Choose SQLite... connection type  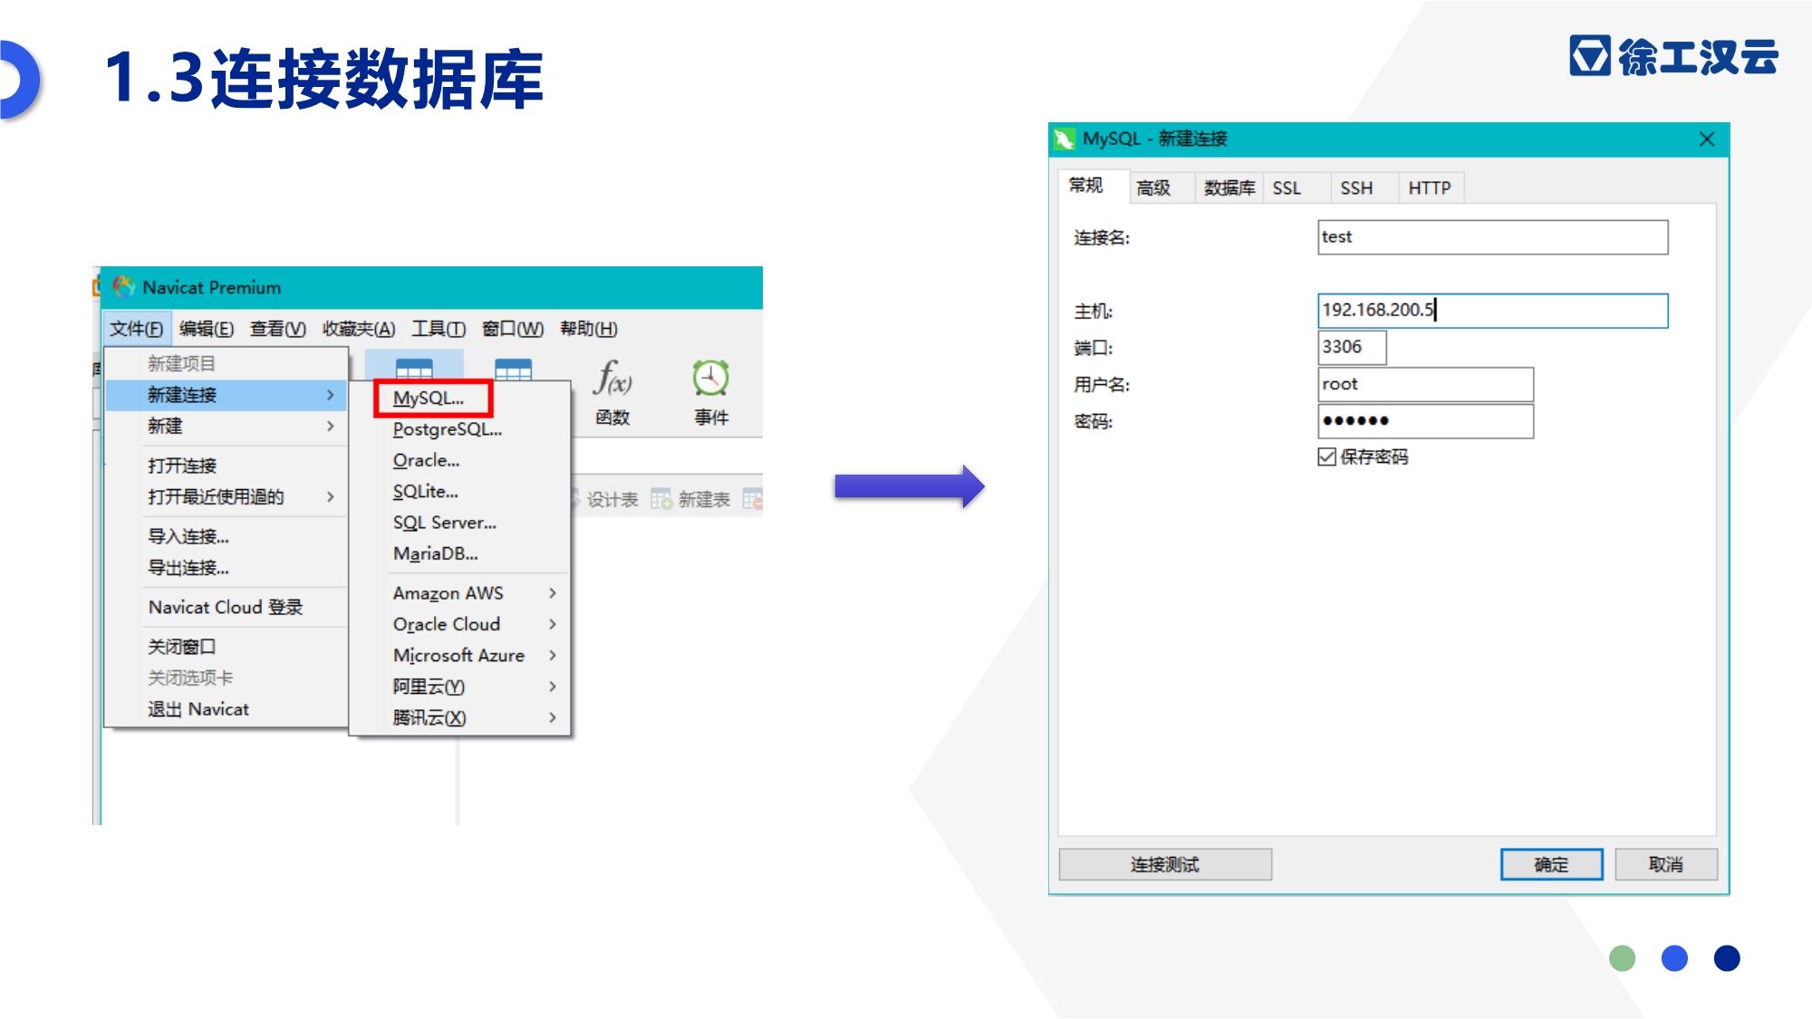click(426, 492)
